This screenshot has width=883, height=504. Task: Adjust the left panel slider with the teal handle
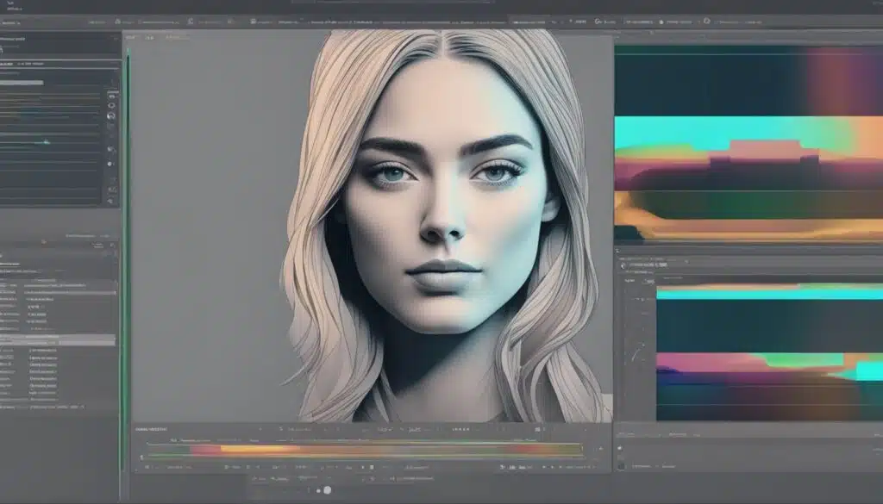(45, 141)
